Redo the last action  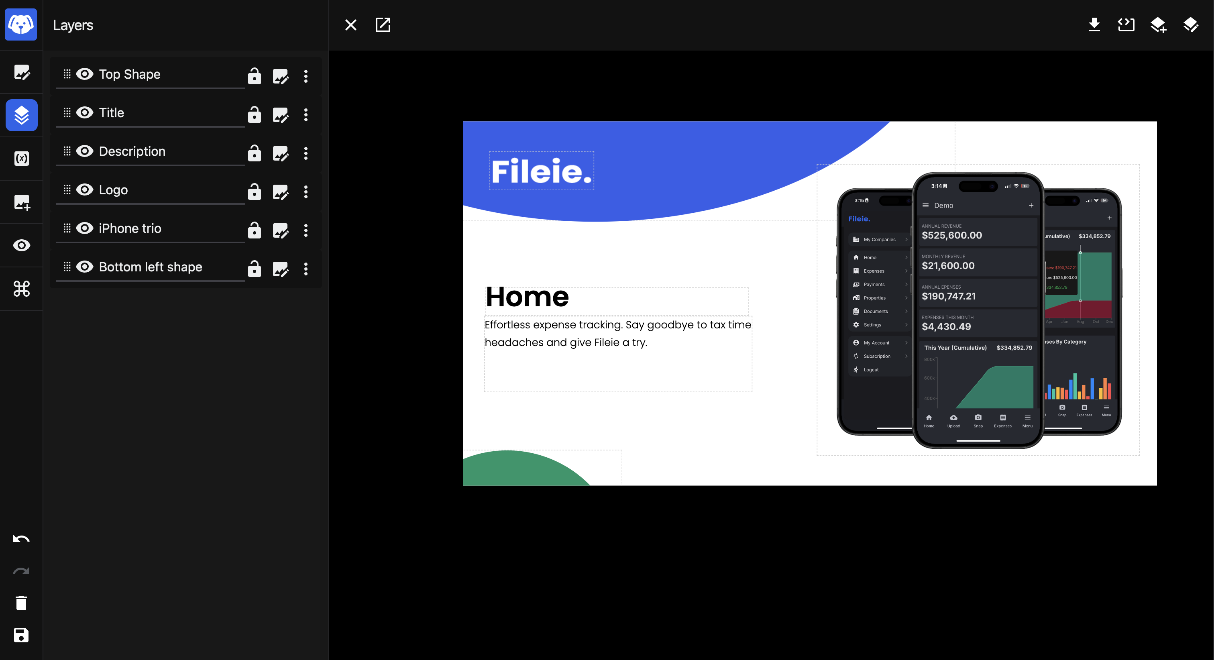coord(21,571)
